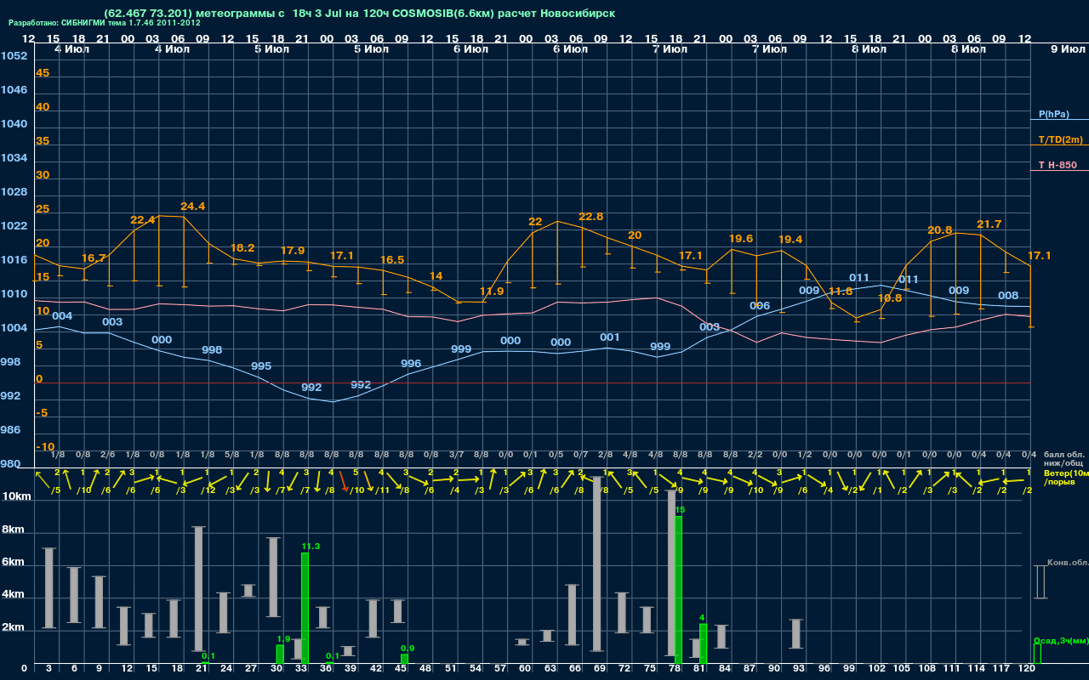1089x680 pixels.
Task: Click the green precipitation legend bar icon
Action: 1037,654
